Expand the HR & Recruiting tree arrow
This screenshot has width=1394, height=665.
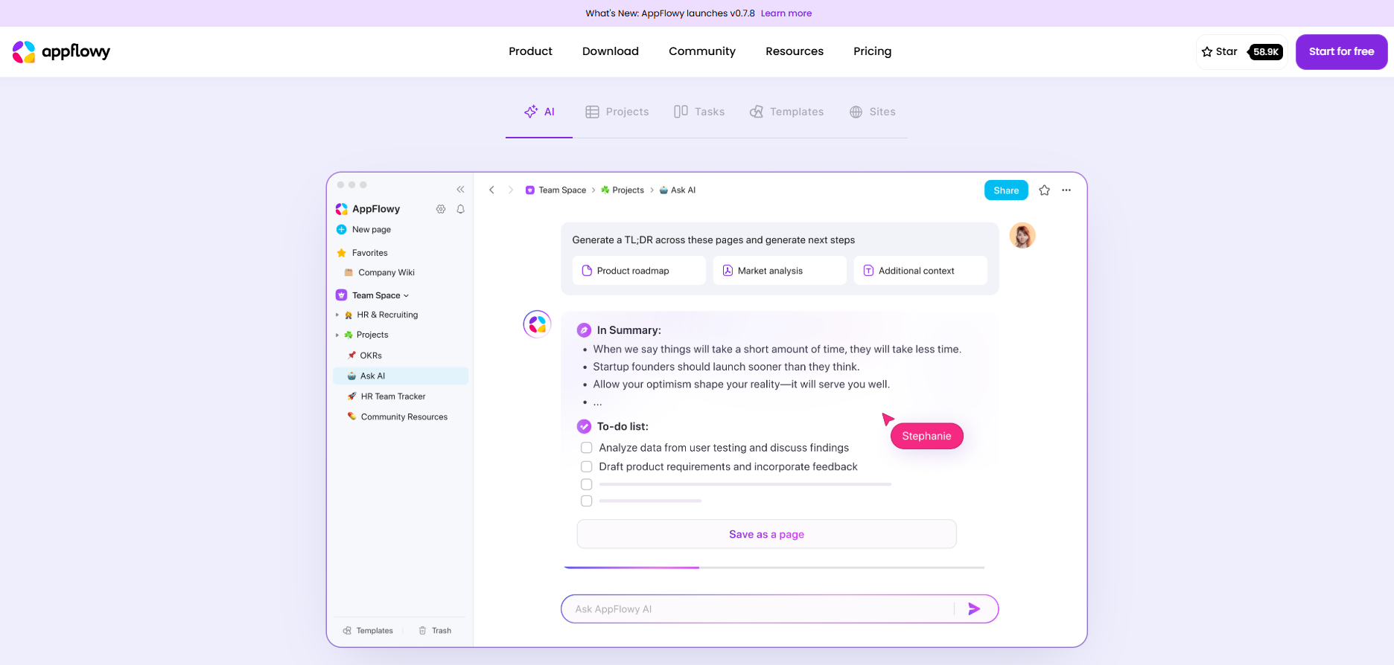click(337, 315)
